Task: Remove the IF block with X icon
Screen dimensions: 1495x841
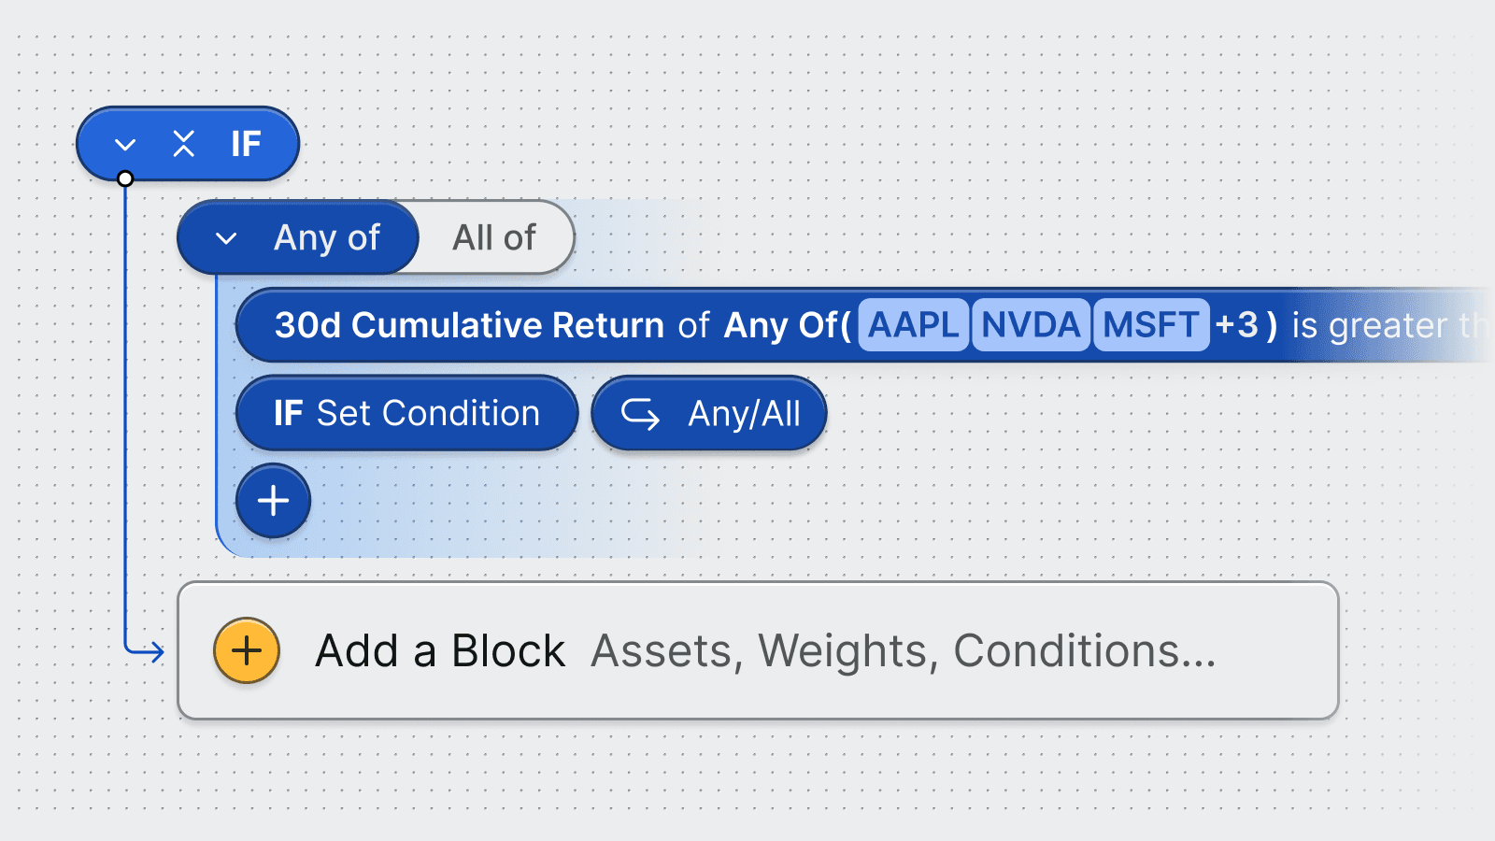Action: pyautogui.click(x=184, y=144)
